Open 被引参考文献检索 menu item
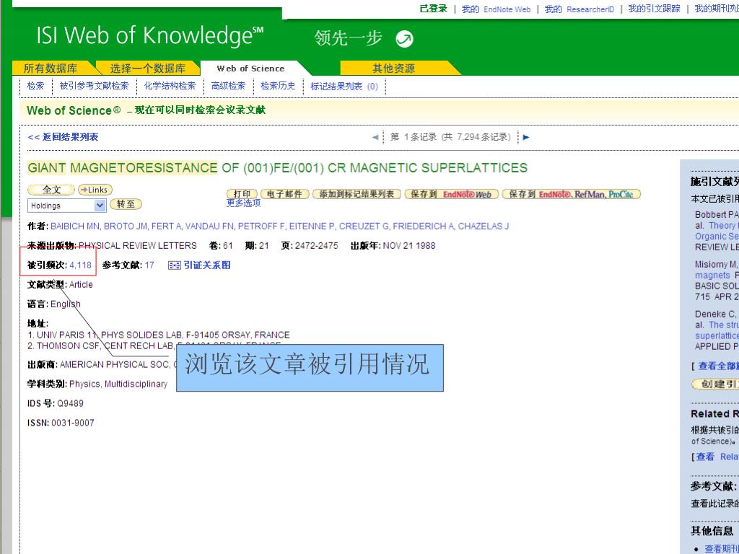 coord(94,86)
